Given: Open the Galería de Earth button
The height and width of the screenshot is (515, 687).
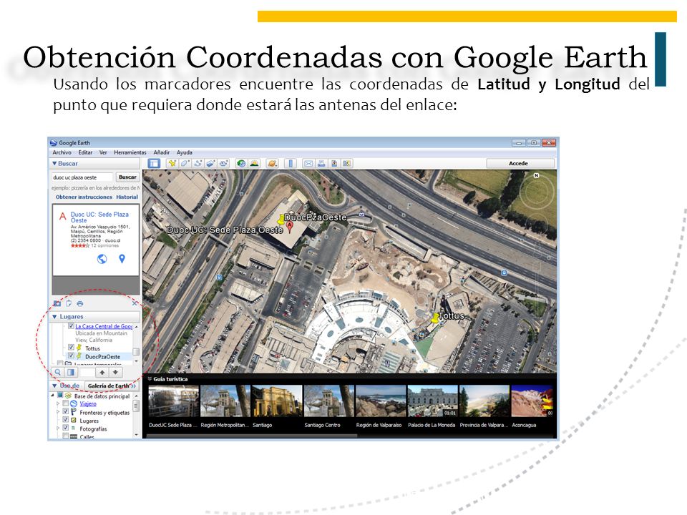Looking at the screenshot, I should click(110, 386).
